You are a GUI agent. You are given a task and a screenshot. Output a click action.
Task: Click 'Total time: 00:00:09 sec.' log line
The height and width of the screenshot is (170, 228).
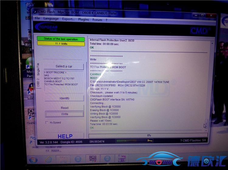coord(104,44)
